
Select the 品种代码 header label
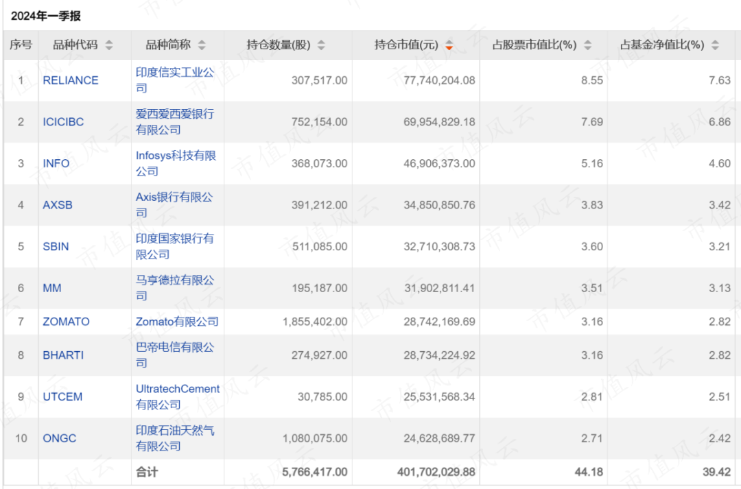(75, 45)
